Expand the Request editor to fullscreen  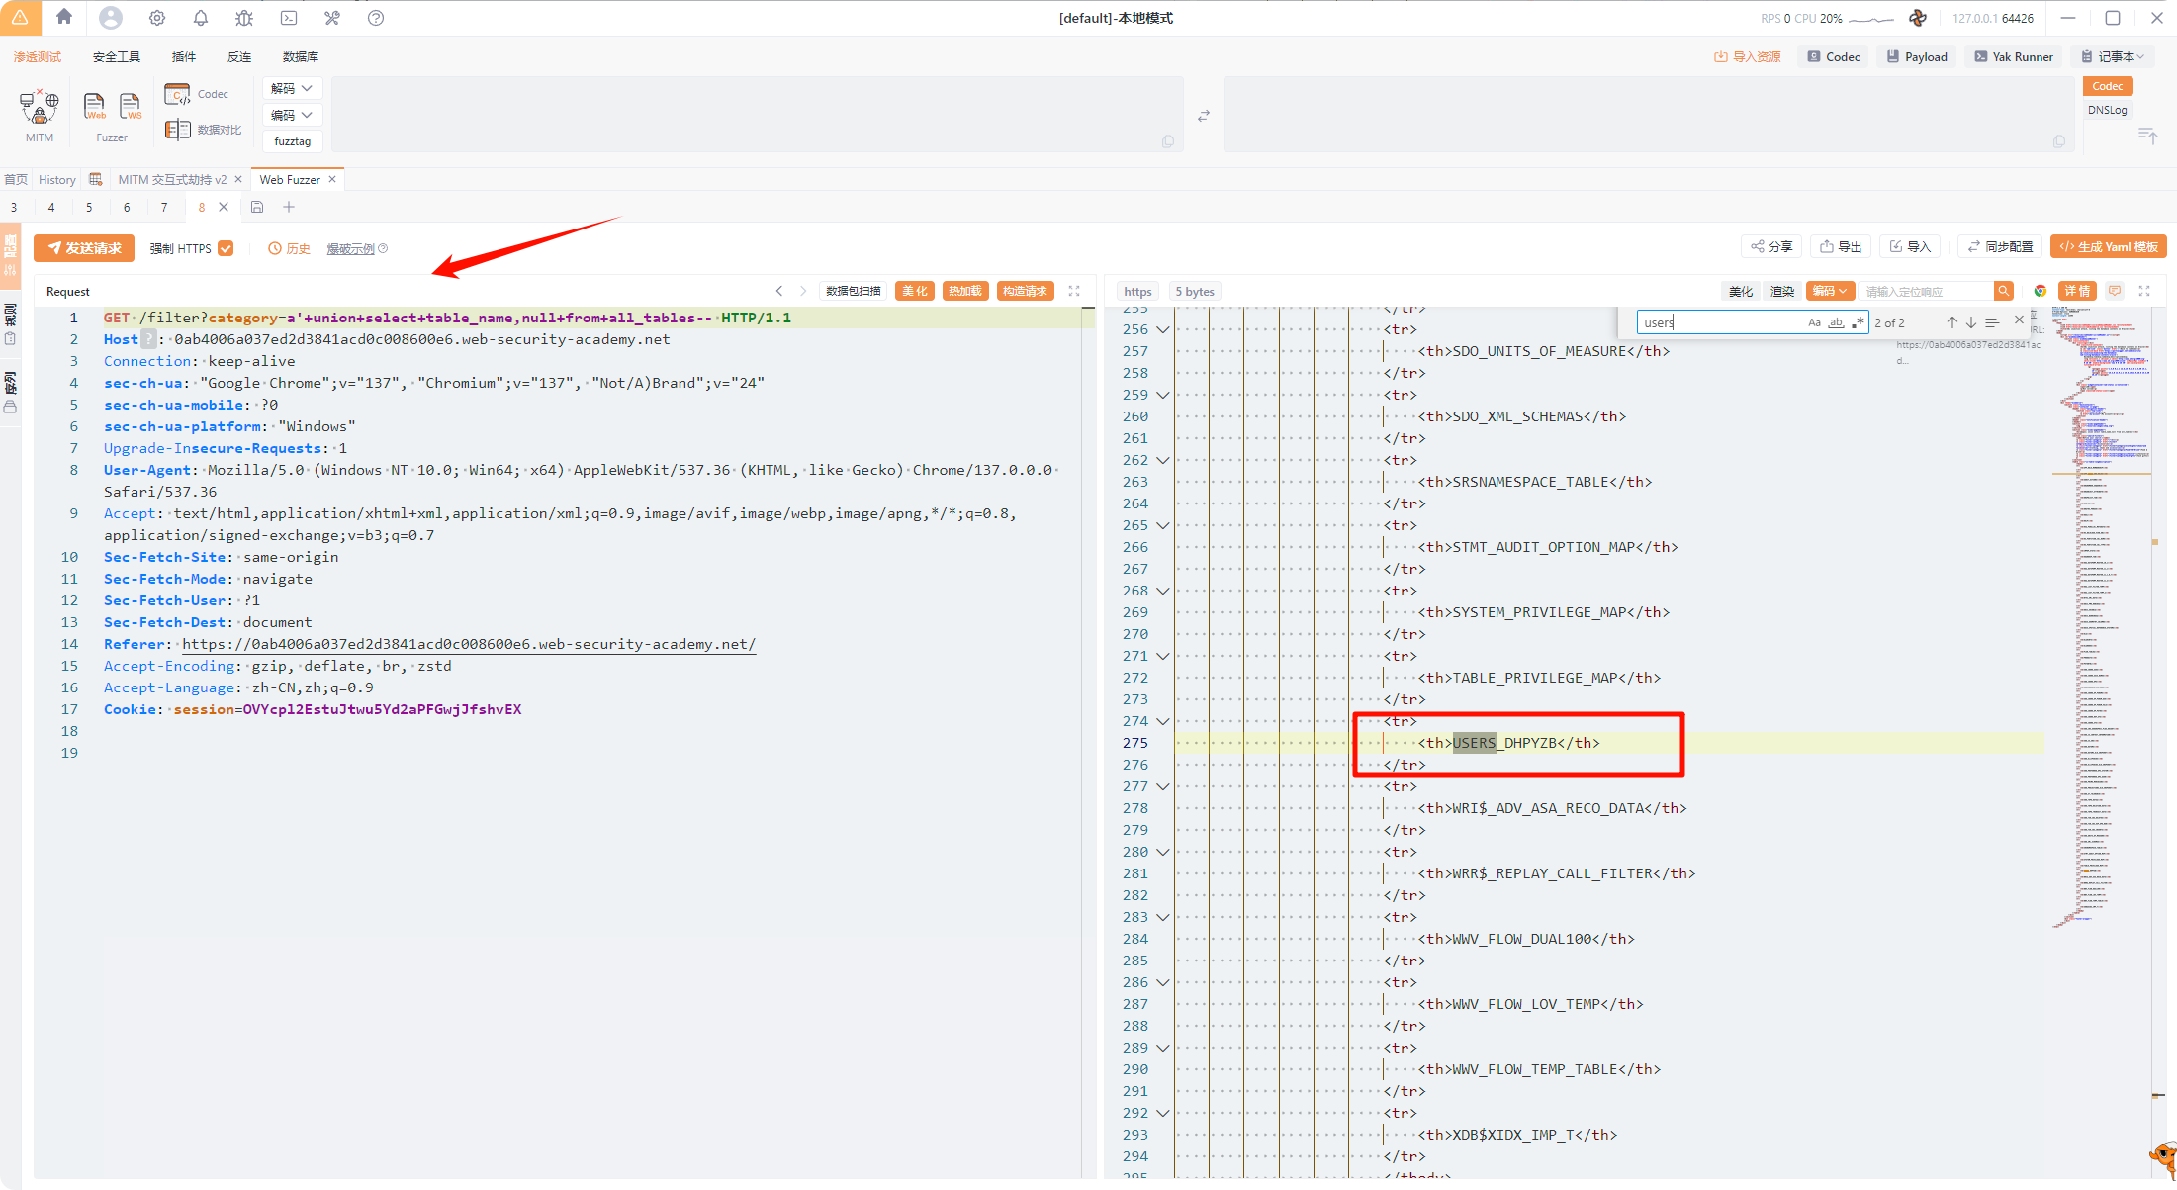pos(1074,291)
